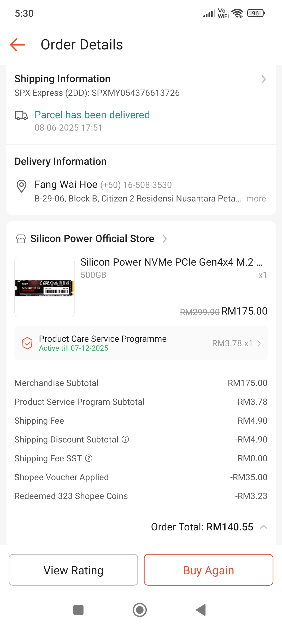The width and height of the screenshot is (282, 628).
Task: Tap help icon beside Shipping Fee SST
Action: tap(89, 458)
